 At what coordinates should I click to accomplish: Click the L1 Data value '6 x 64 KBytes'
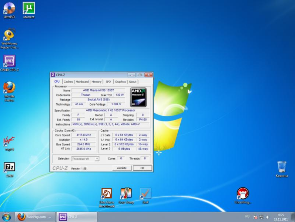(x=124, y=135)
